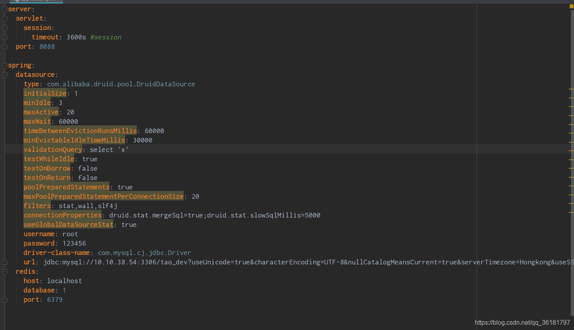Viewport: 574px width, 330px height.
Task: Click the editor vertical scrollbar
Action: click(x=572, y=162)
